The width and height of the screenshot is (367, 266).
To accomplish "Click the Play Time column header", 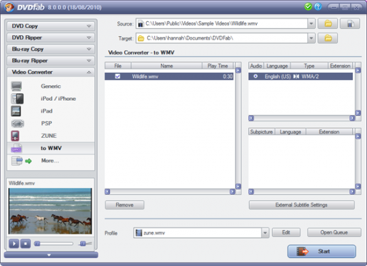I will coord(218,66).
